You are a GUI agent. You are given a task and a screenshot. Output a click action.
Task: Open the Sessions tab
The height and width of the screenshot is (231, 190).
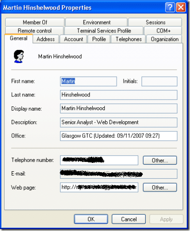pos(155,22)
